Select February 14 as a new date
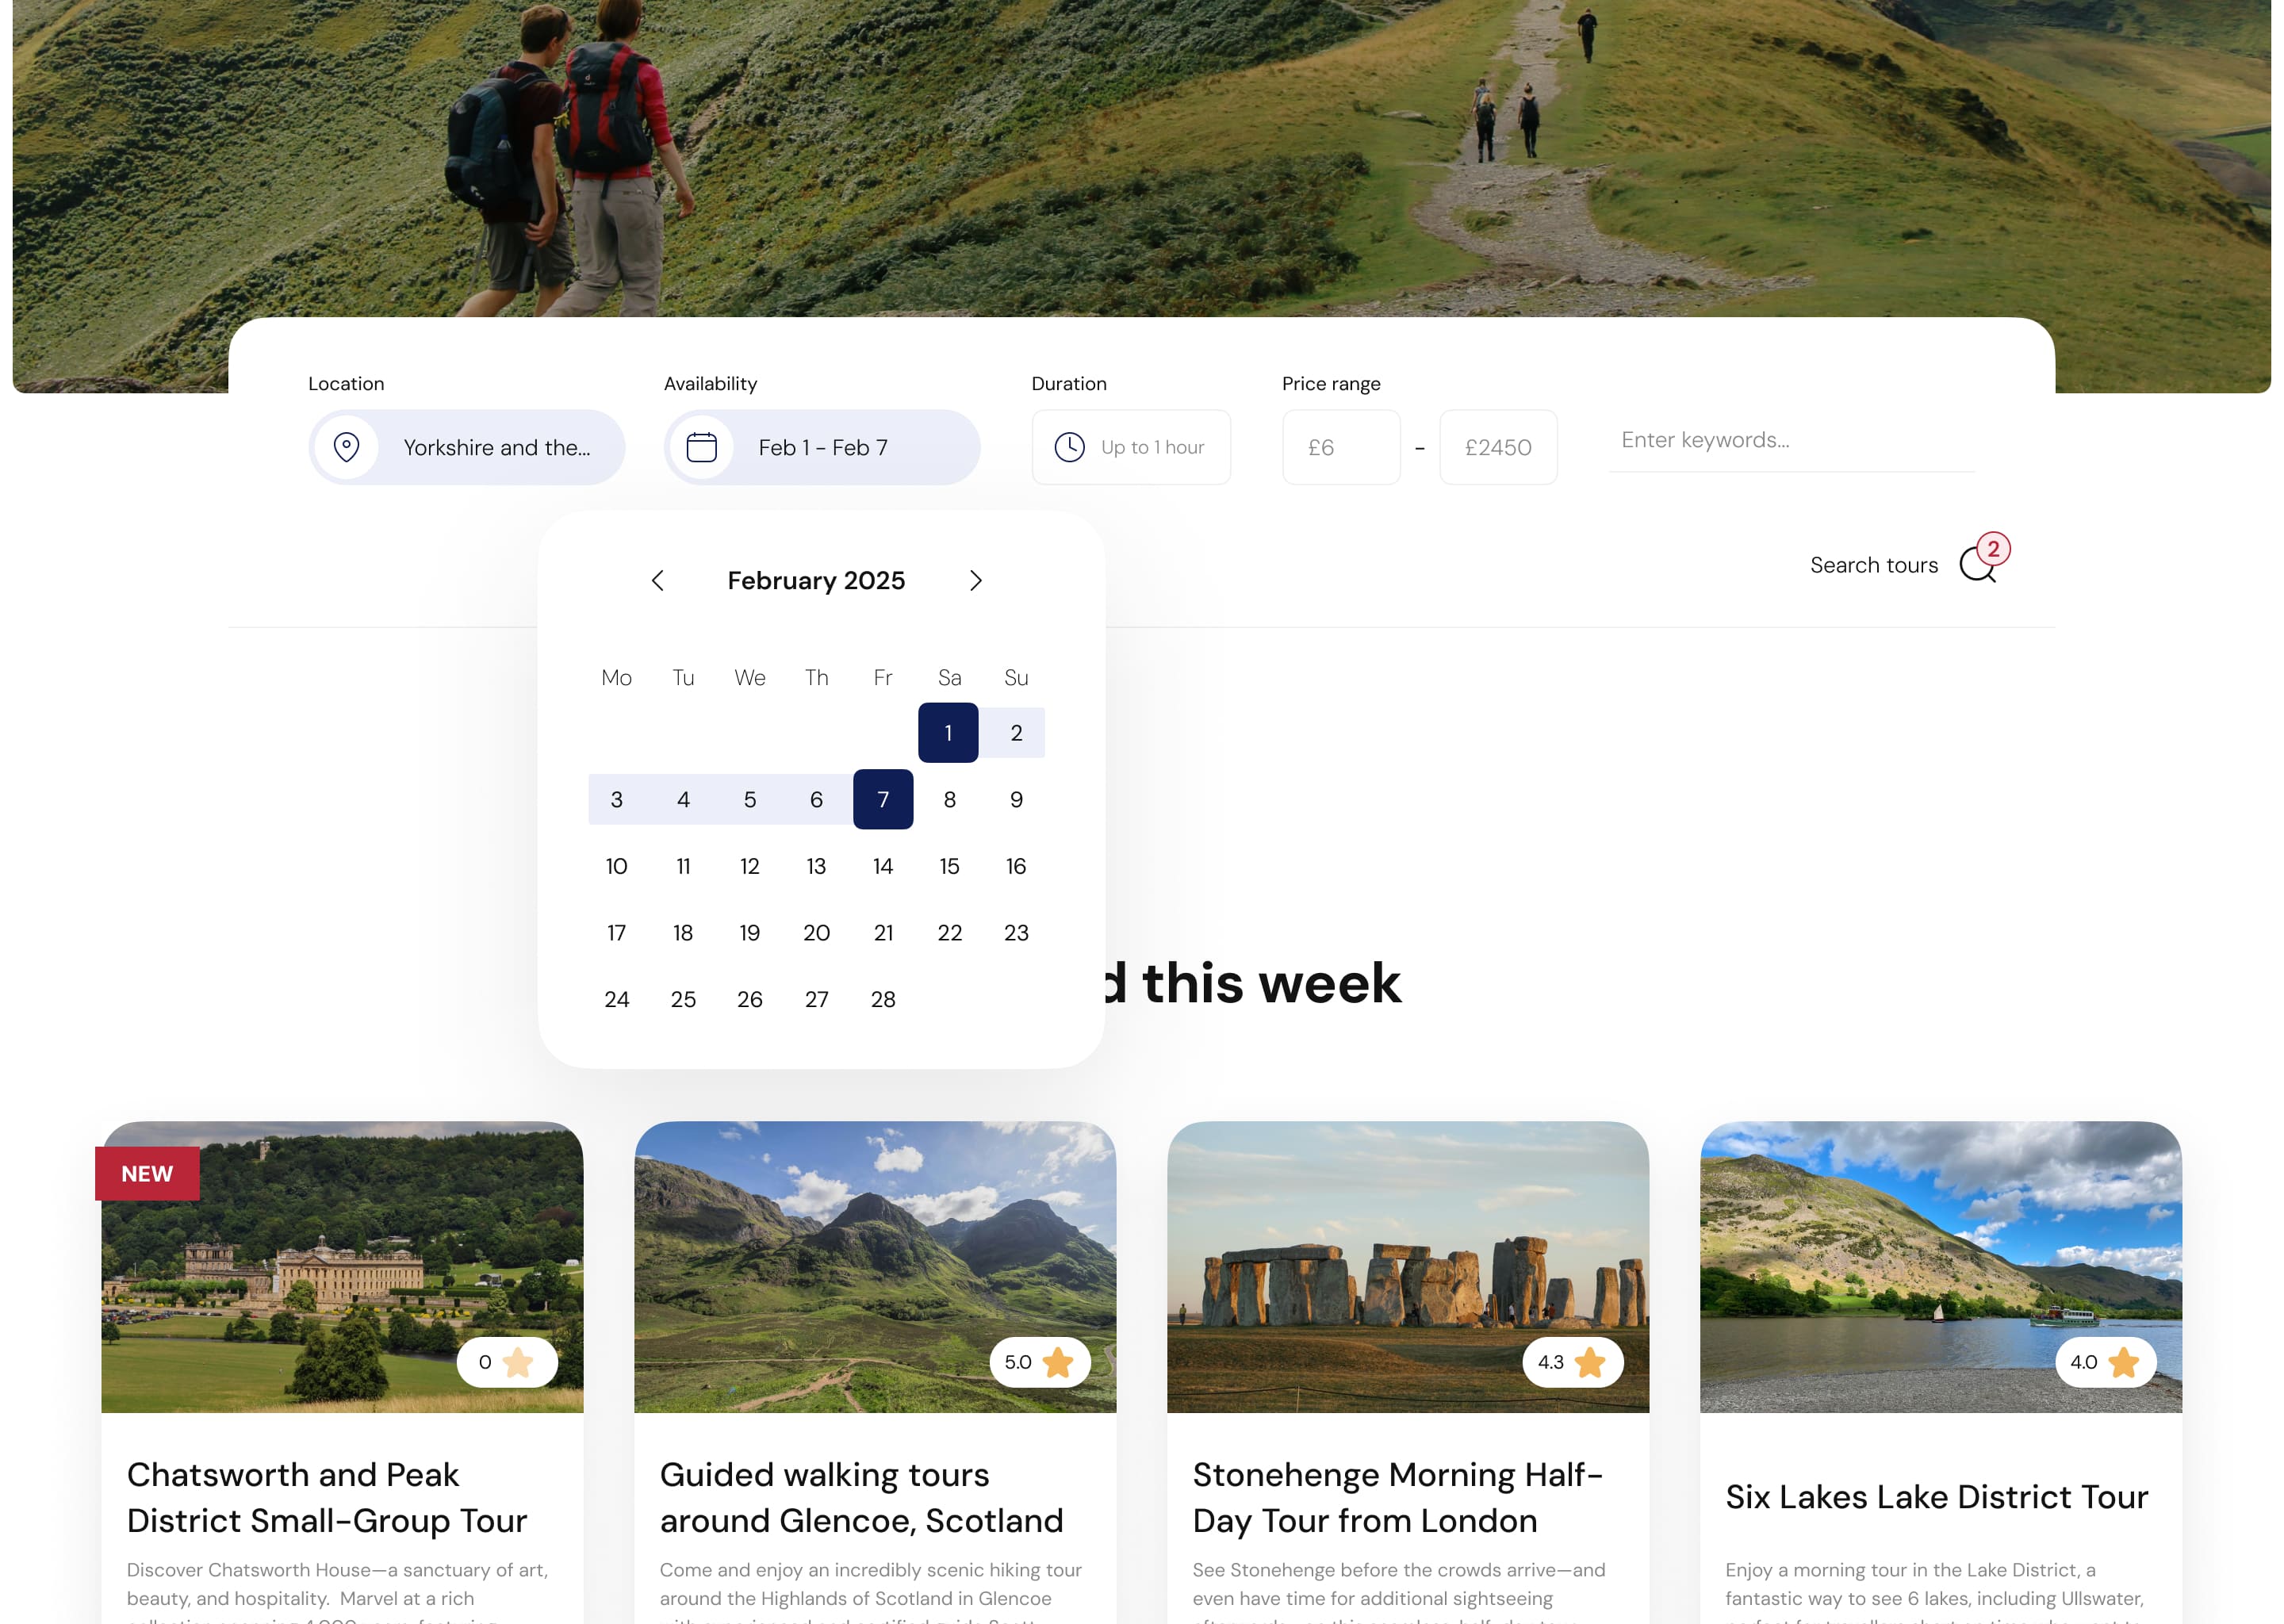The image size is (2284, 1624). coord(883,866)
